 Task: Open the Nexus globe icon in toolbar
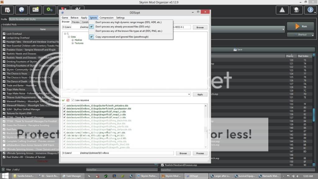[x=21, y=10]
